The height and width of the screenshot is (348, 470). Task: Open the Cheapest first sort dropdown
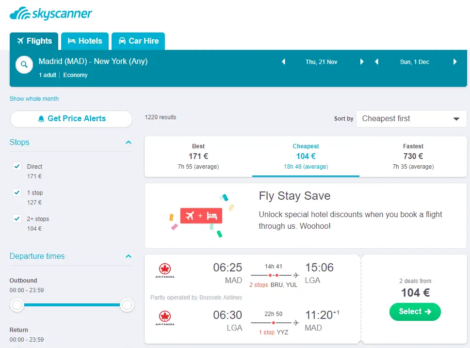click(411, 119)
